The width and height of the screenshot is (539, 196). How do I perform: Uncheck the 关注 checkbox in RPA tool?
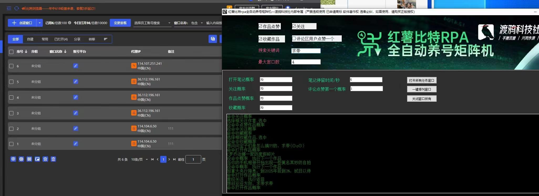(x=294, y=26)
